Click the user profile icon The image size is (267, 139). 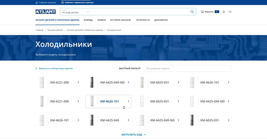[224, 12]
